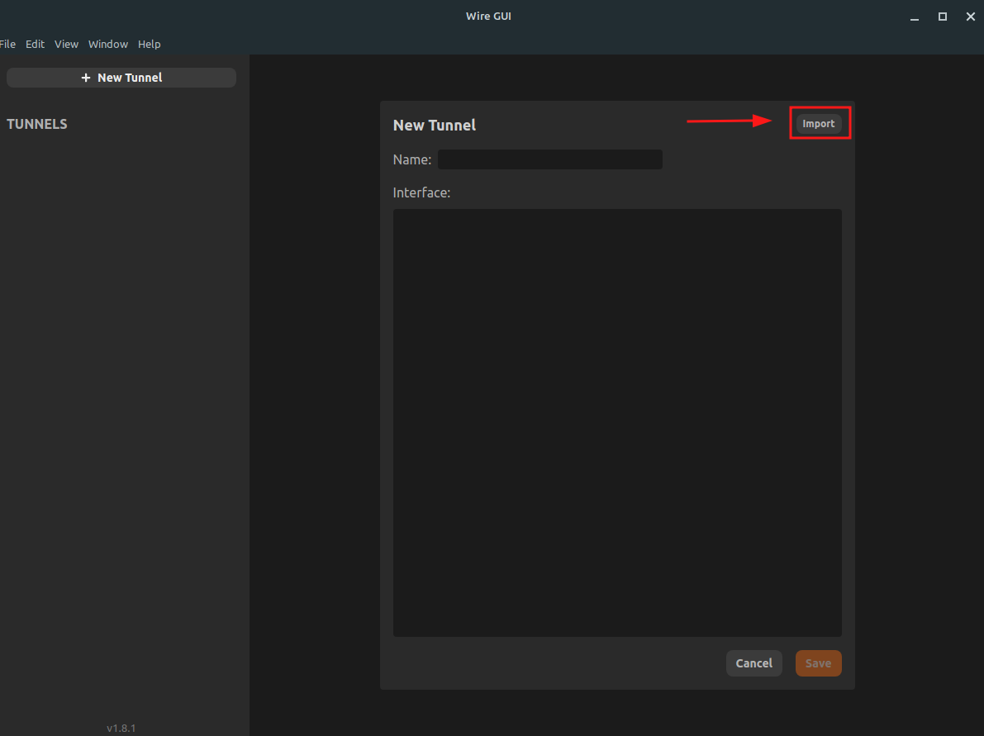Click the Interface: label

421,192
